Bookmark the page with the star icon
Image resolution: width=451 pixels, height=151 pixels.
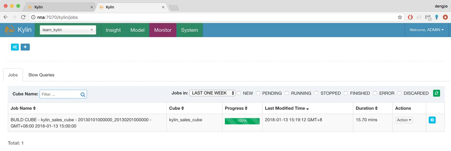point(400,17)
